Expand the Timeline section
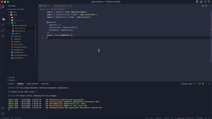Viewport: 212px width, 119px height. pyautogui.click(x=12, y=80)
